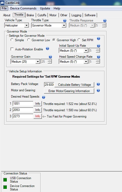The width and height of the screenshot is (122, 192).
Task: Enable the Auto-Rotation checkbox
Action: (x=12, y=49)
